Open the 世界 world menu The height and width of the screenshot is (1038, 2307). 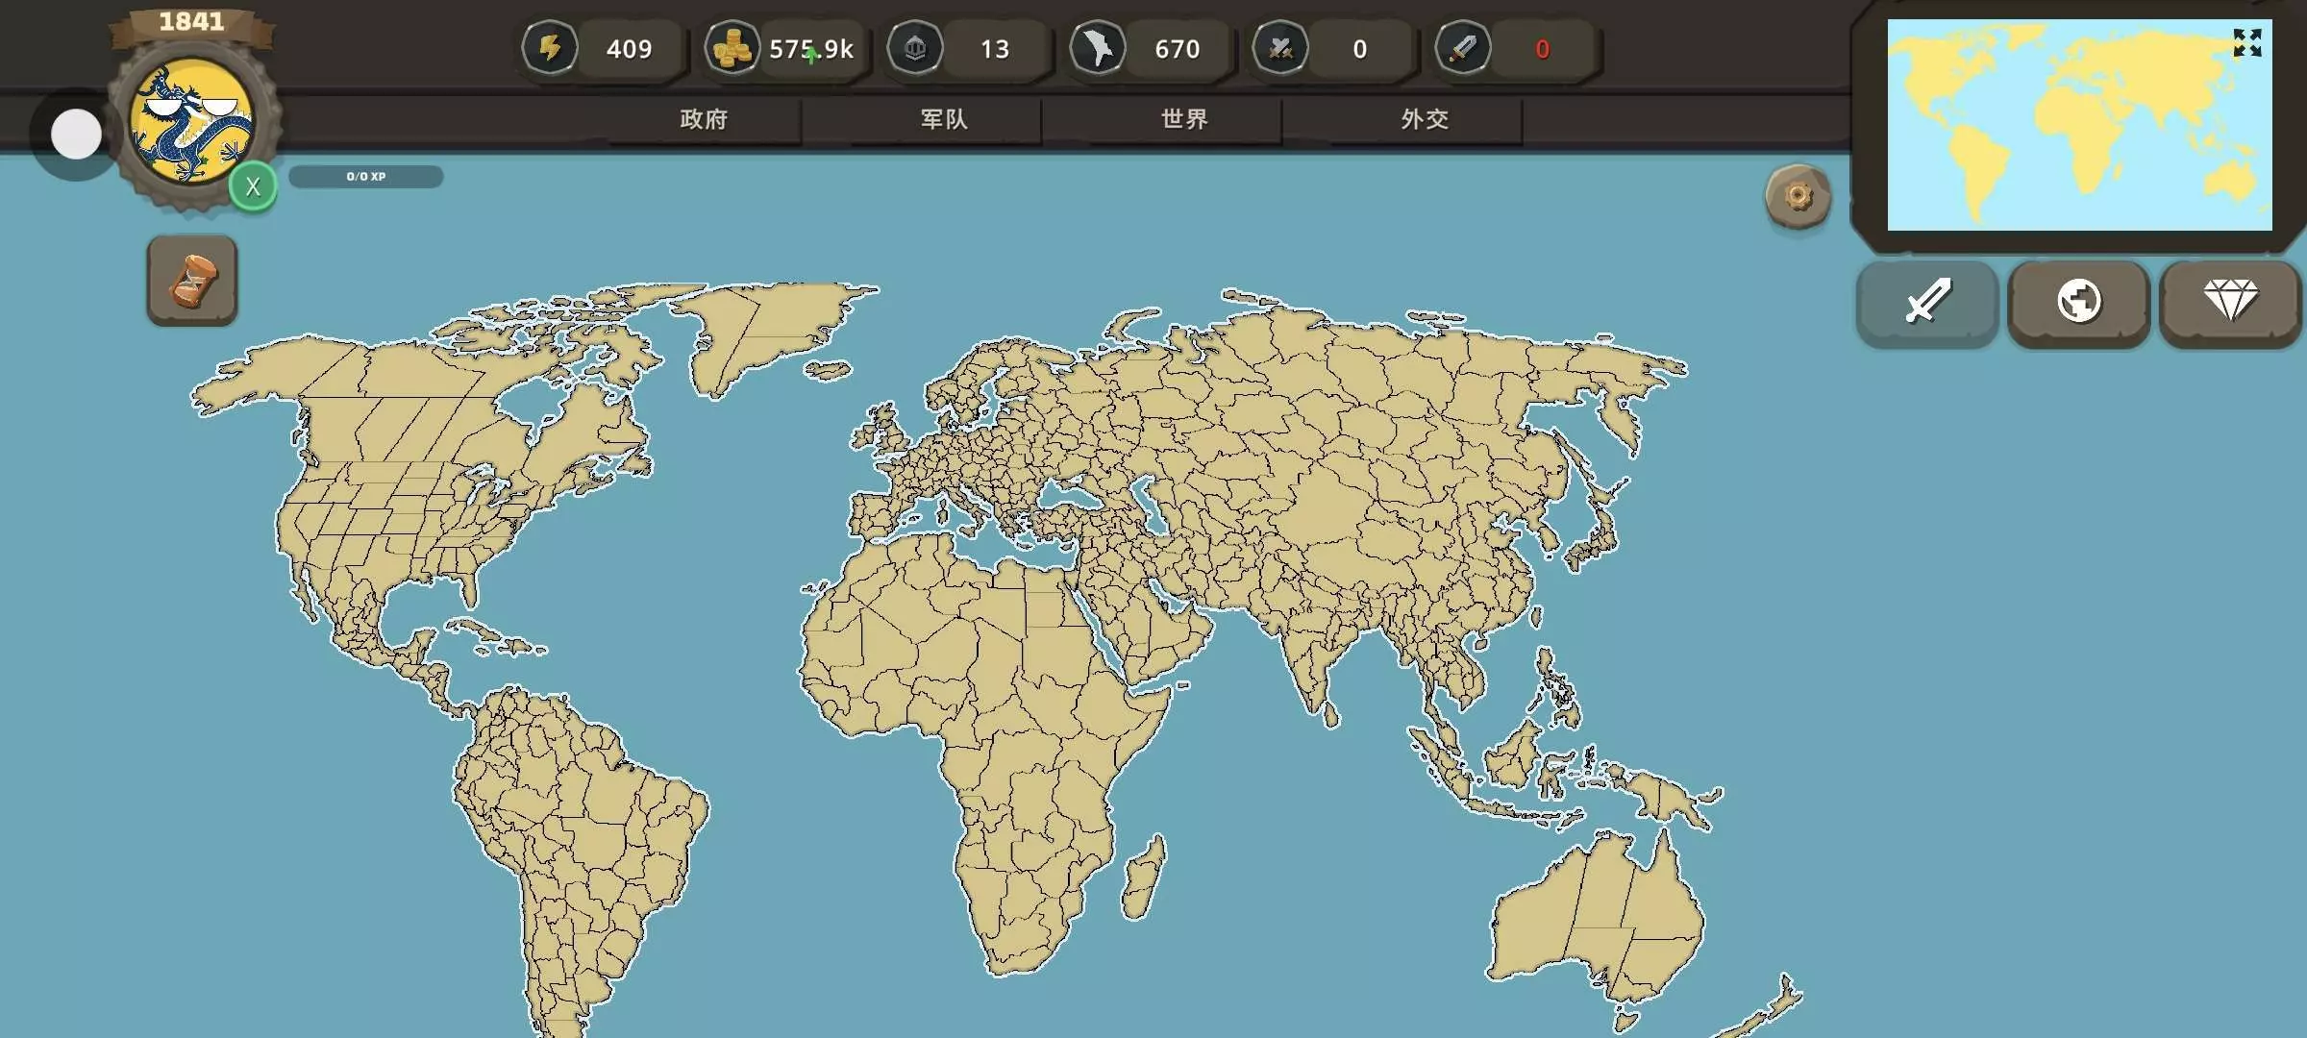tap(1184, 119)
